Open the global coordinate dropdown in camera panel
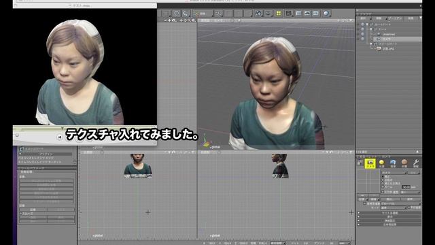Screen dimensions: 435x245 [x=400, y=203]
